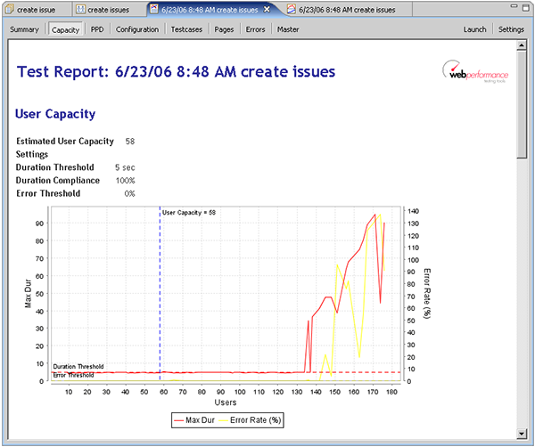
Task: Click the table's 'Settings' row label
Action: click(x=32, y=154)
